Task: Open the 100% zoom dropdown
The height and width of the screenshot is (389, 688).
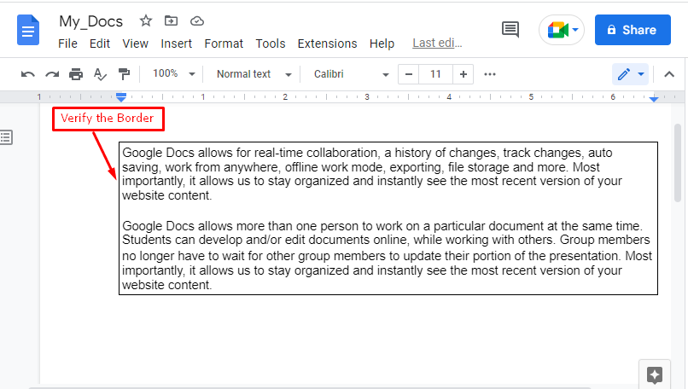Action: tap(173, 73)
